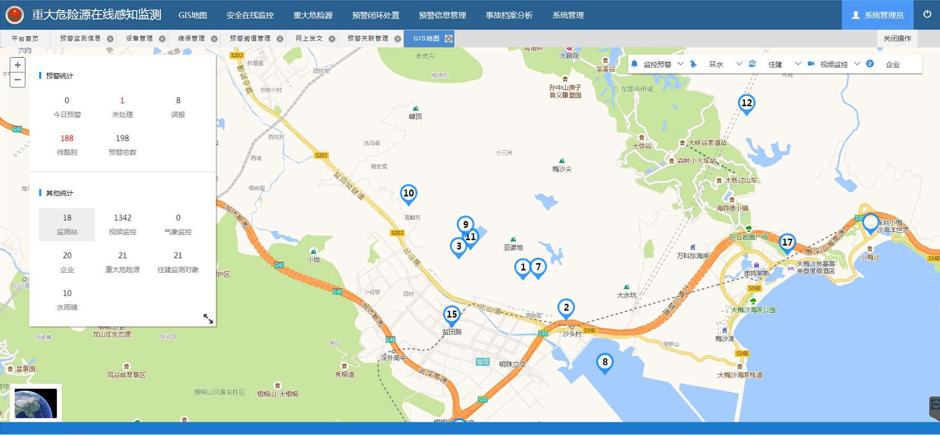Click the camera icon beside 视频监控
Screen dimensions: 940x435
pos(811,64)
